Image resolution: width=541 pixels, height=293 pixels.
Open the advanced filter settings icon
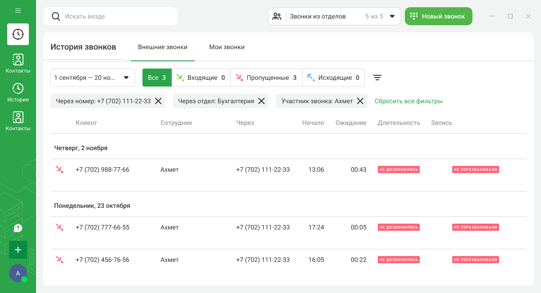pyautogui.click(x=377, y=78)
